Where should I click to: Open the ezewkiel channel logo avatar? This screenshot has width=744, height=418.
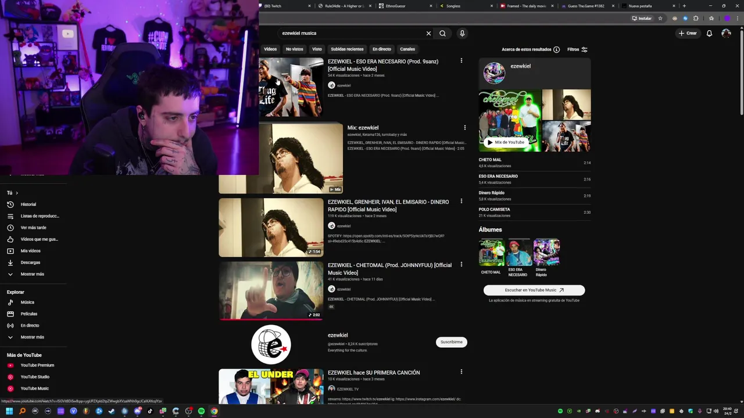pos(271,344)
